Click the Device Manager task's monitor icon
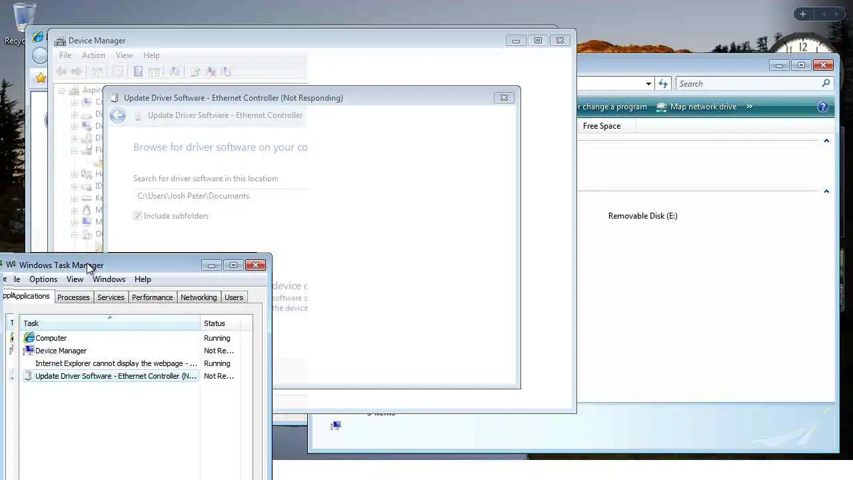This screenshot has height=480, width=853. click(x=29, y=350)
